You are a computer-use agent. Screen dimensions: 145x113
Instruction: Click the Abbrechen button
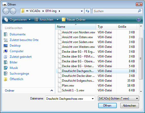point(129,106)
